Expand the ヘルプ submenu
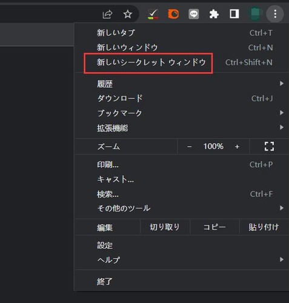Screen dimensions: 289x303 pyautogui.click(x=182, y=260)
